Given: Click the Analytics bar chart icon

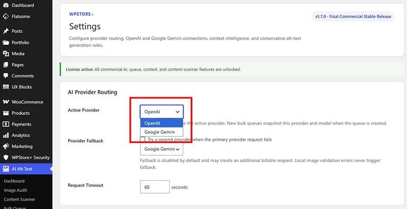Looking at the screenshot, I should 6,135.
